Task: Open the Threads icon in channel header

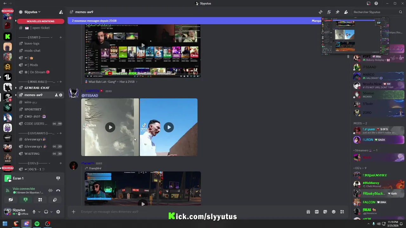Action: (x=320, y=12)
